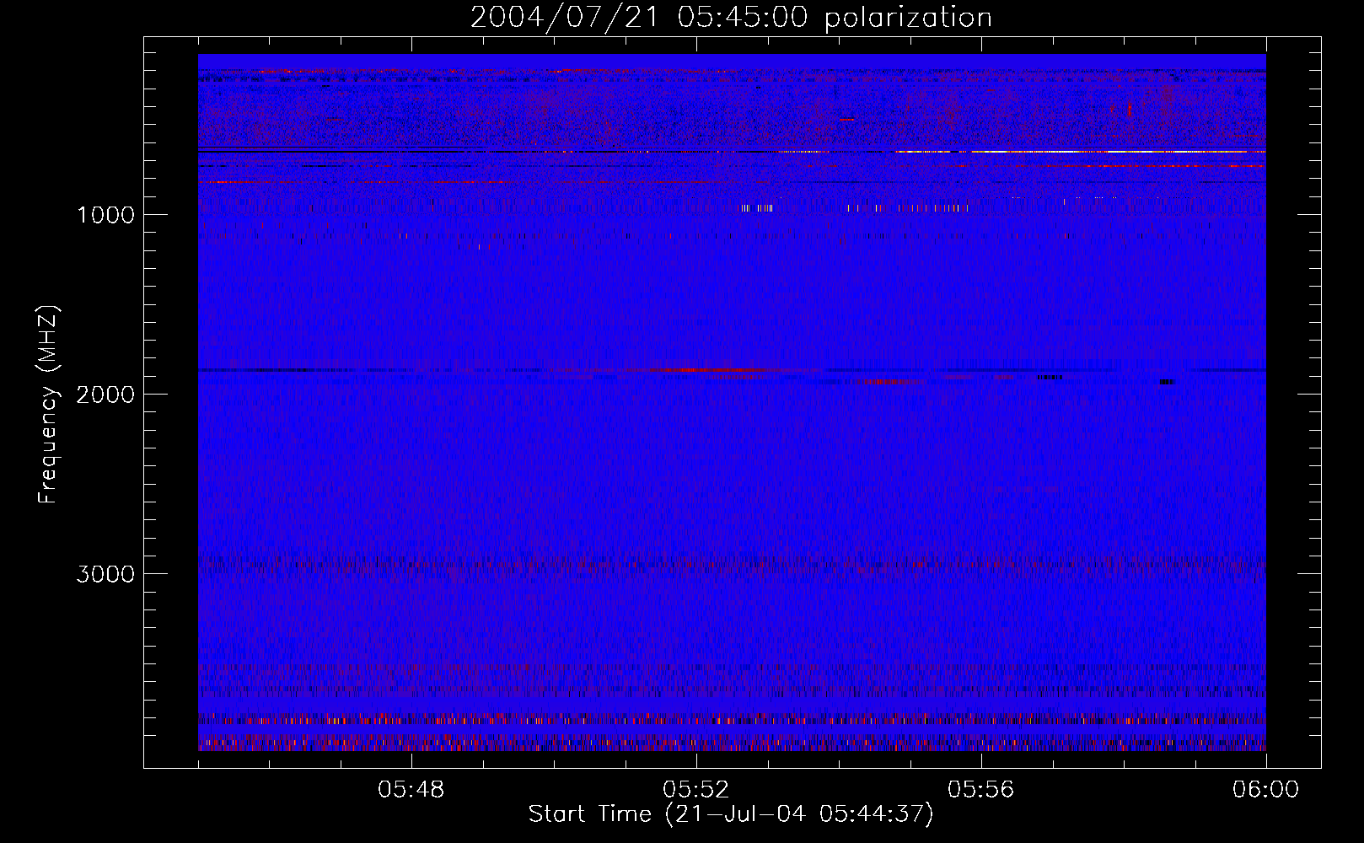Image resolution: width=1364 pixels, height=843 pixels.
Task: Click the 06:00 time tick label
Action: pos(1265,790)
